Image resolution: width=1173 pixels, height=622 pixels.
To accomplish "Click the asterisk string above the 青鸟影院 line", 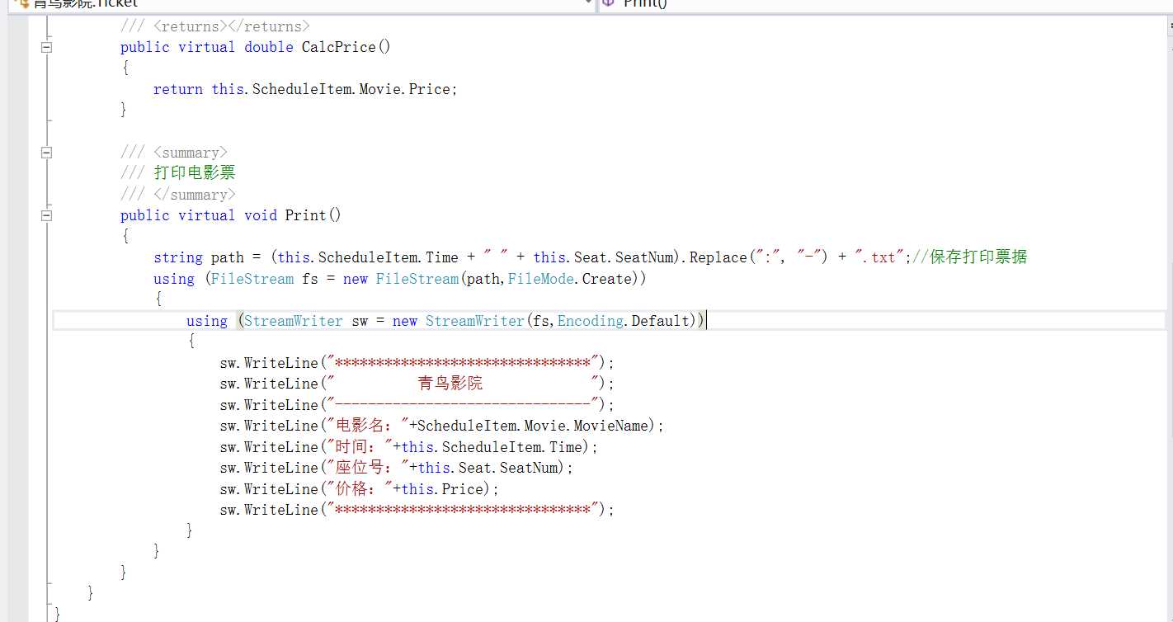I will point(463,363).
